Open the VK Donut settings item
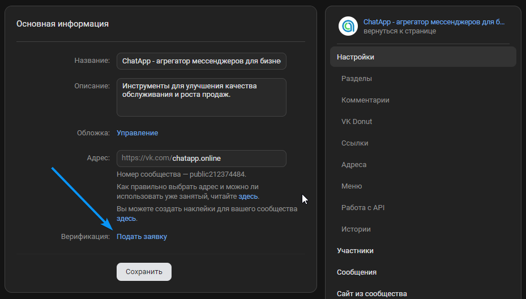Viewport: 526px width, 299px height. coord(357,122)
